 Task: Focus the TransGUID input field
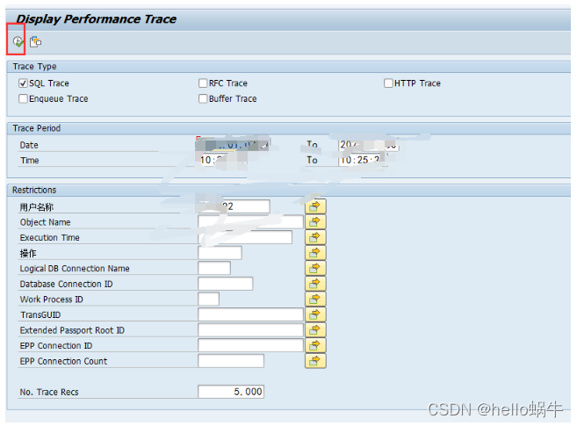(x=250, y=314)
